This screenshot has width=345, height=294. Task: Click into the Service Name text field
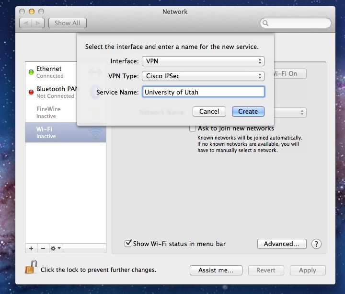pyautogui.click(x=203, y=92)
